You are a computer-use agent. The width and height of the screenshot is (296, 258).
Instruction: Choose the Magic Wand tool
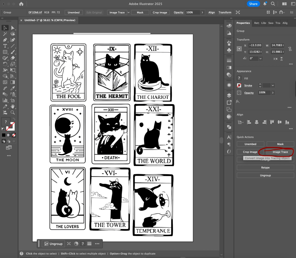coord(5,34)
